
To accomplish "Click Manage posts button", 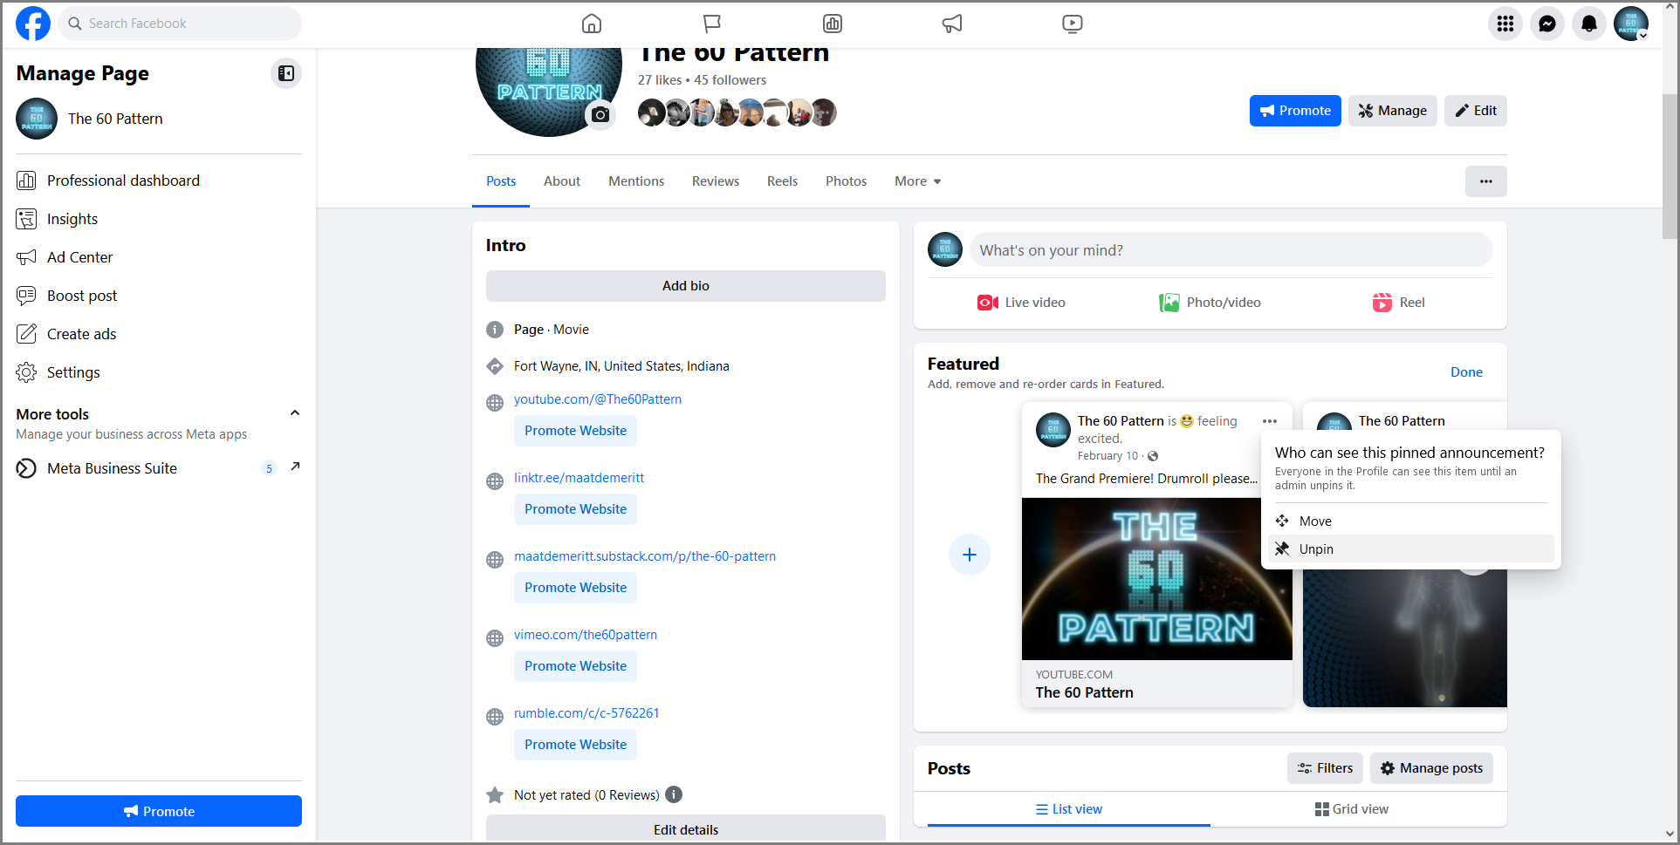I will pos(1432,768).
